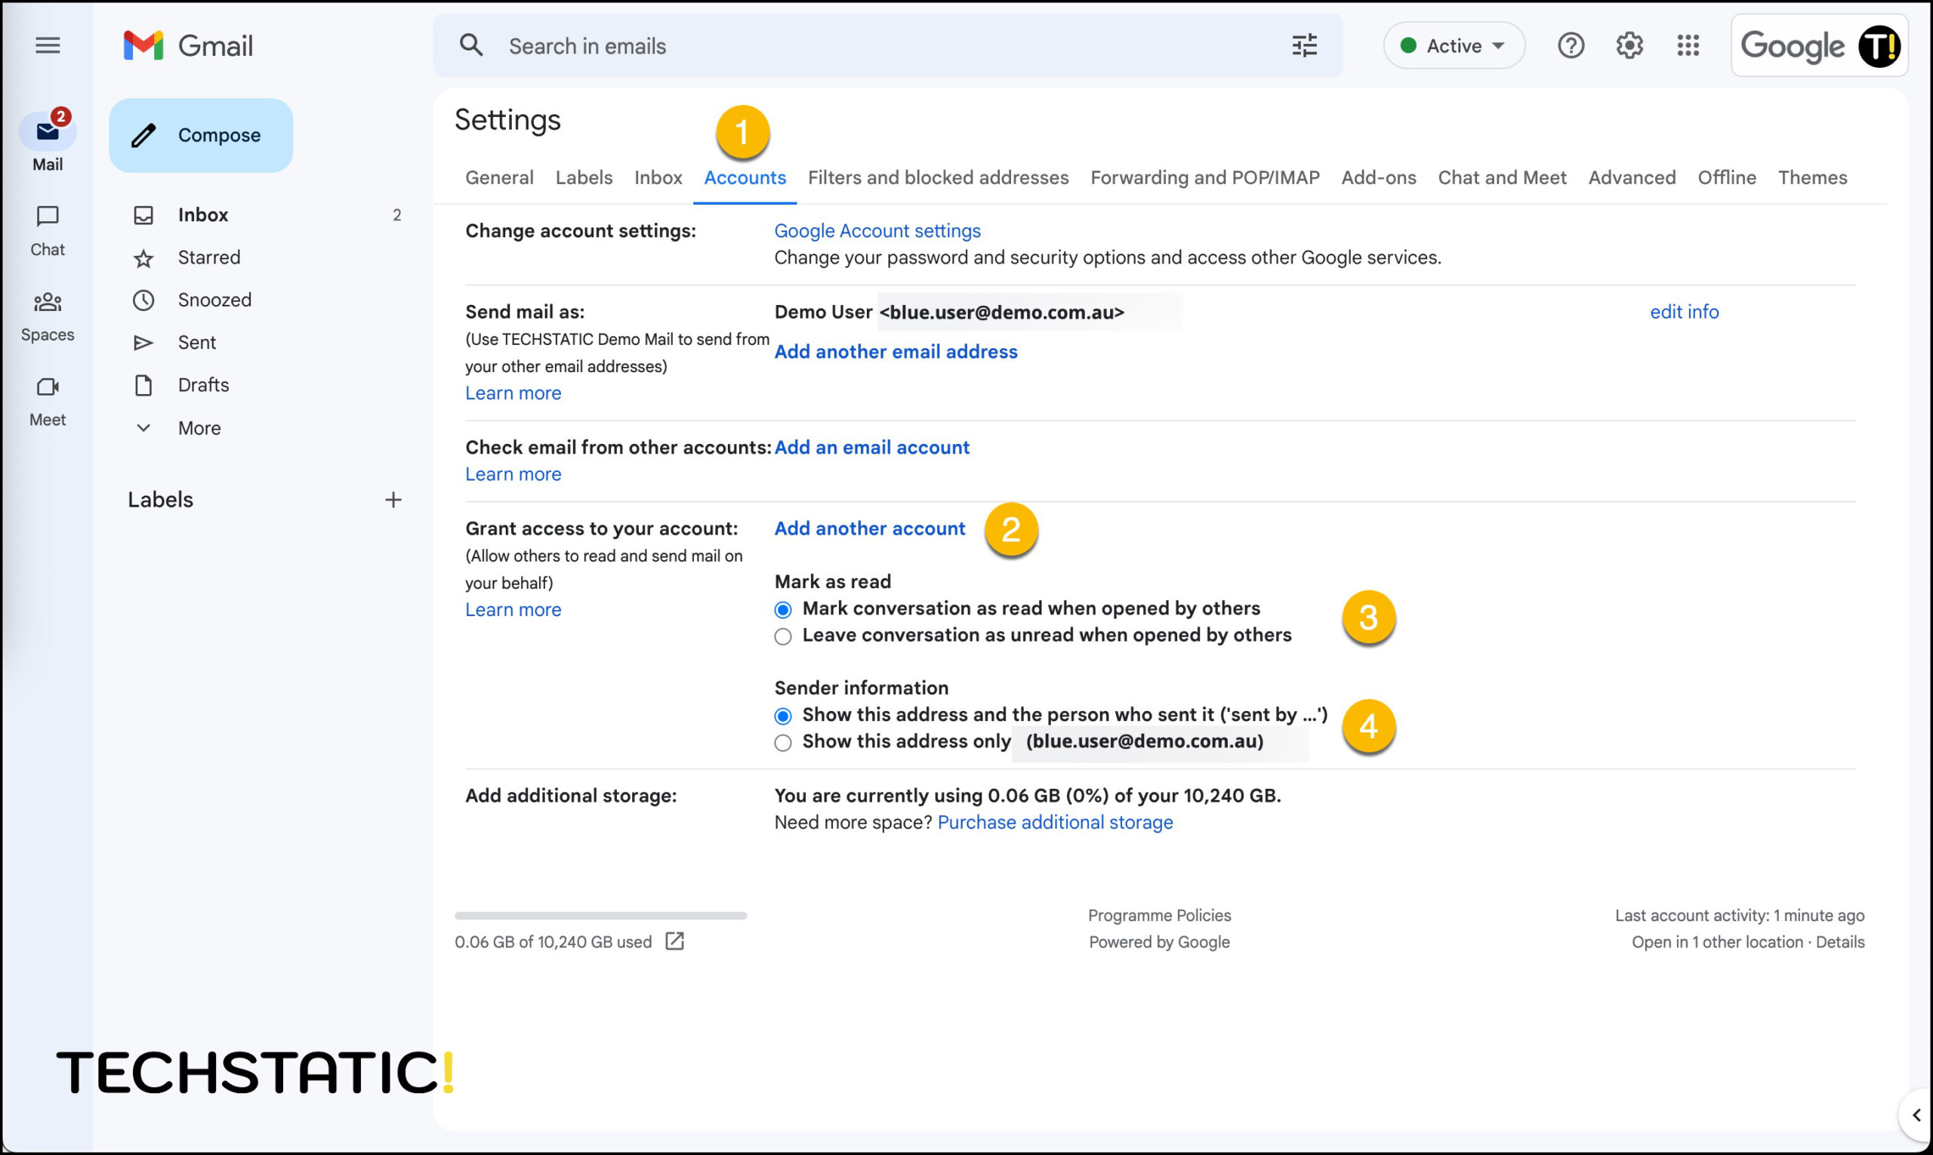Switch to the Forwarding and POP/IMAP tab

pyautogui.click(x=1205, y=177)
